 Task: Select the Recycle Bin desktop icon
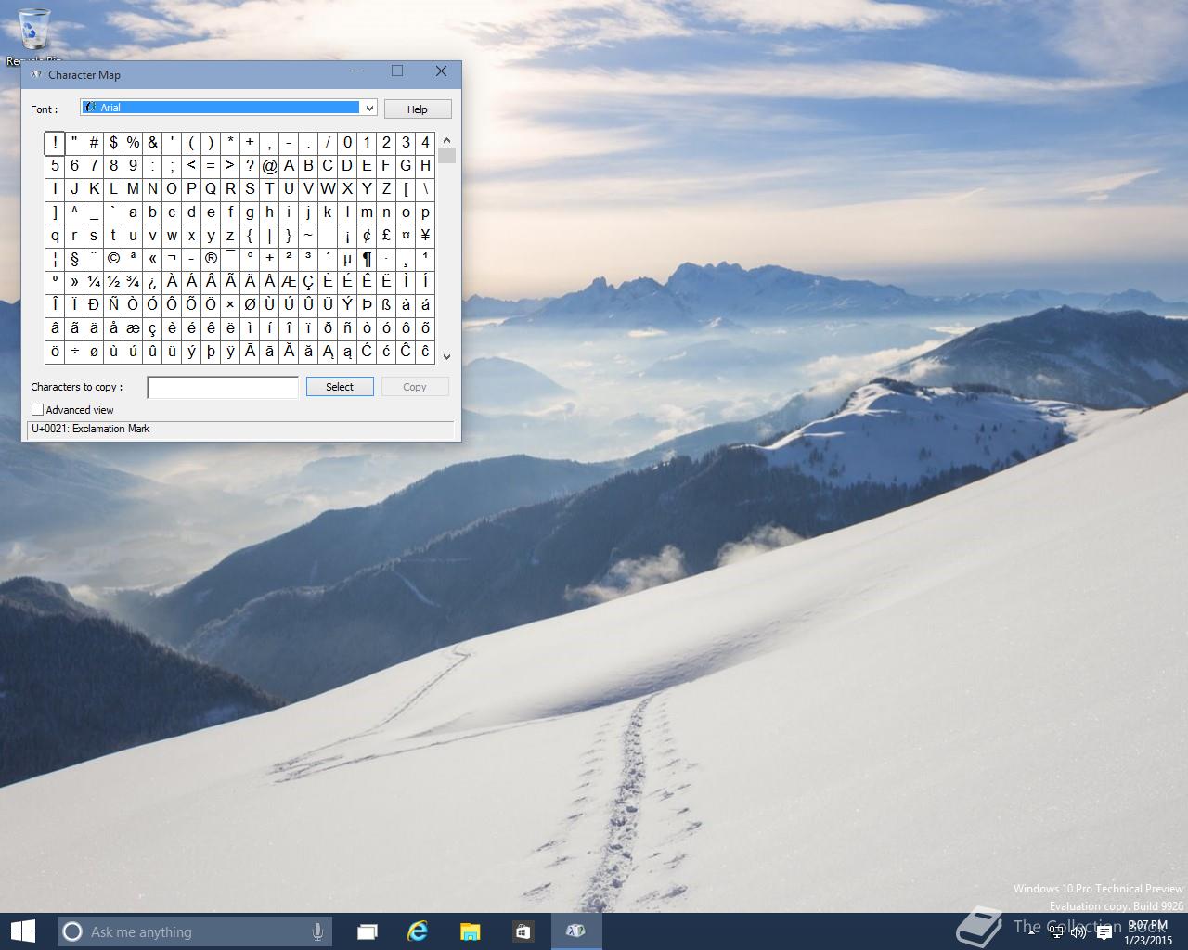[33, 35]
